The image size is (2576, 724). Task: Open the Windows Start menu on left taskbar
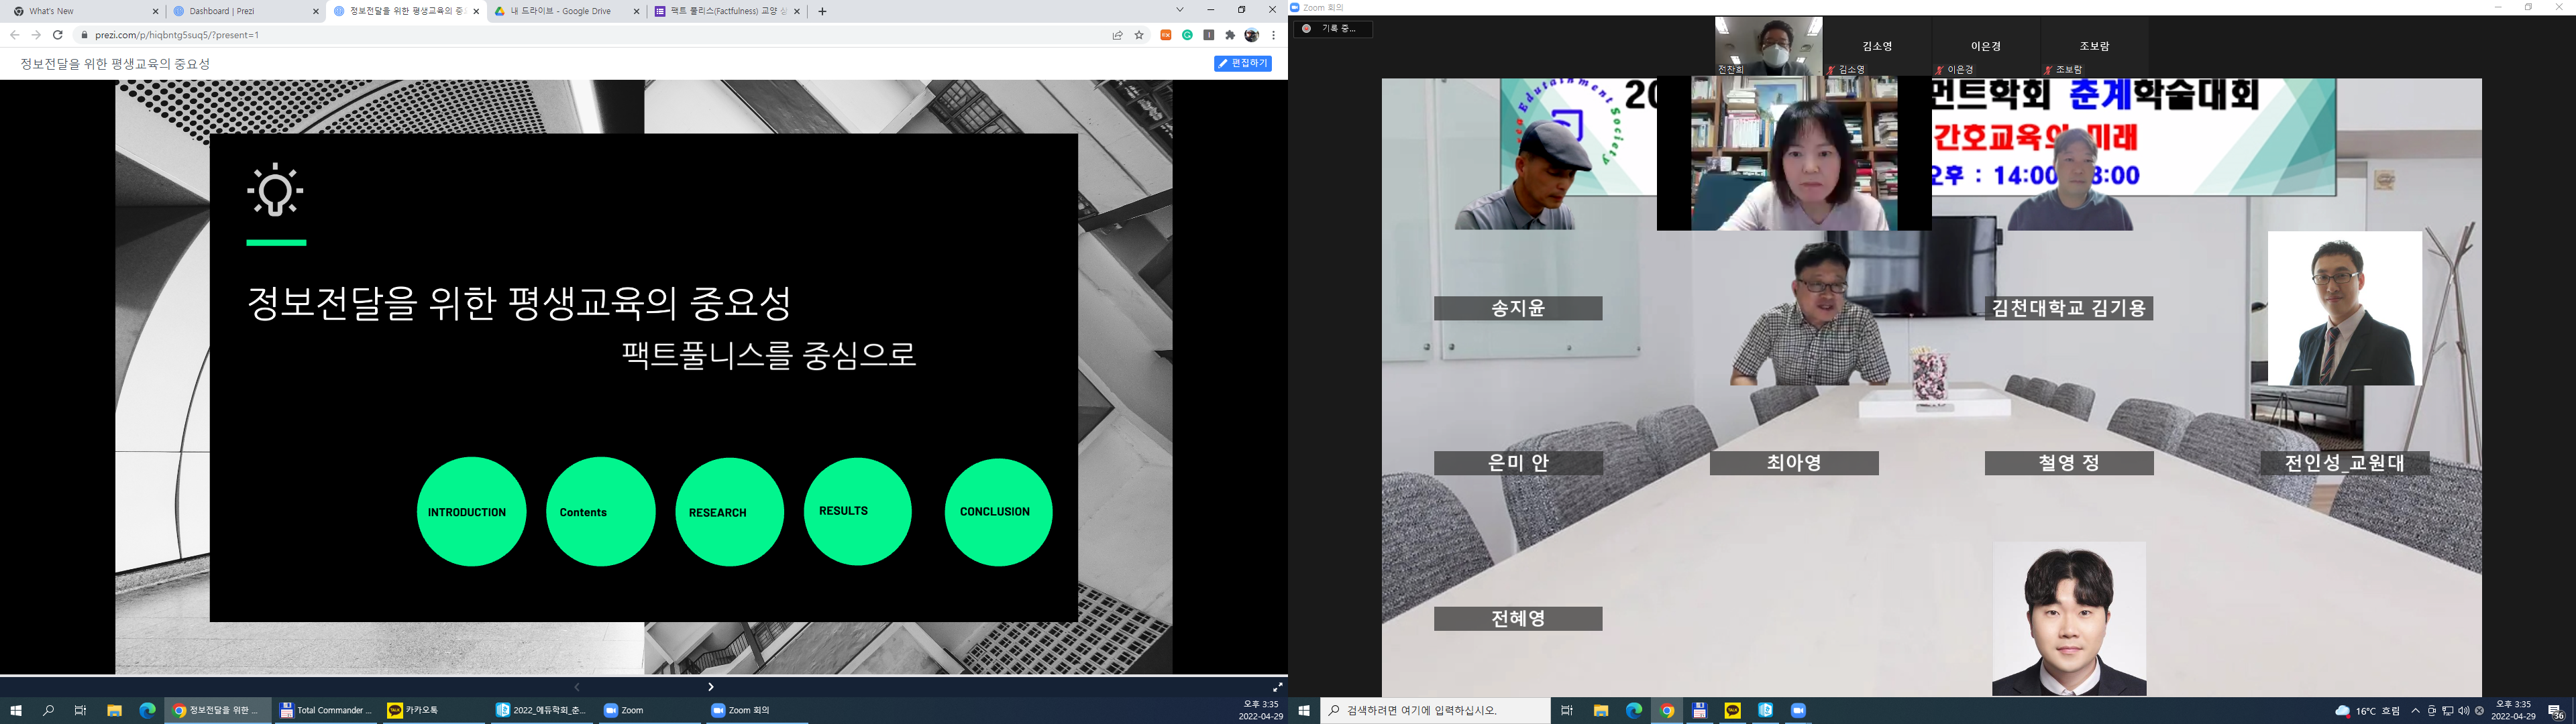click(x=16, y=711)
